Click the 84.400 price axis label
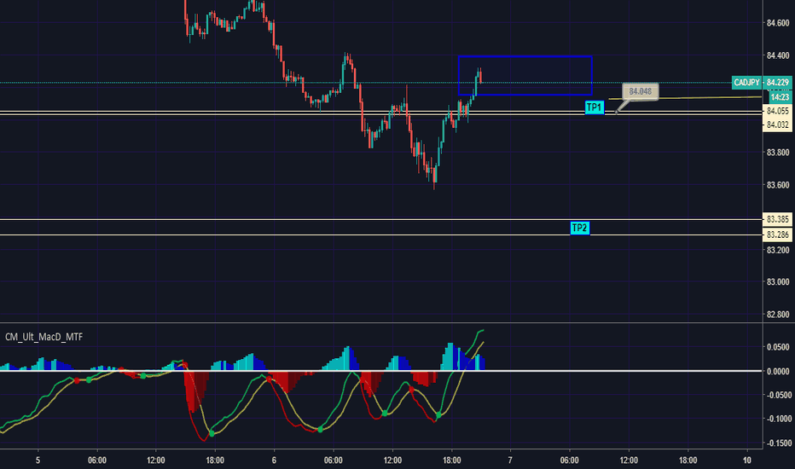 click(778, 55)
